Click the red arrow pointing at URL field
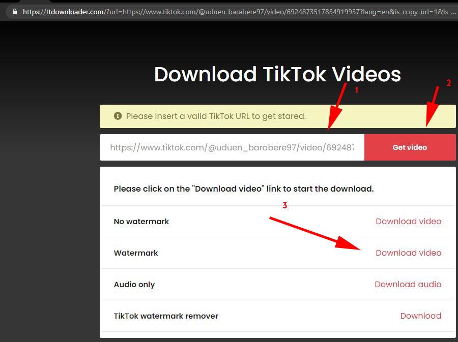458x342 pixels. [337, 106]
